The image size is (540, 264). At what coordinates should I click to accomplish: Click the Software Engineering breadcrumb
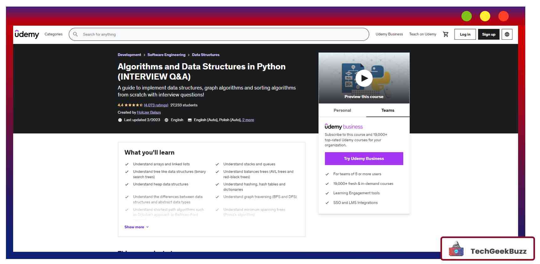click(166, 55)
